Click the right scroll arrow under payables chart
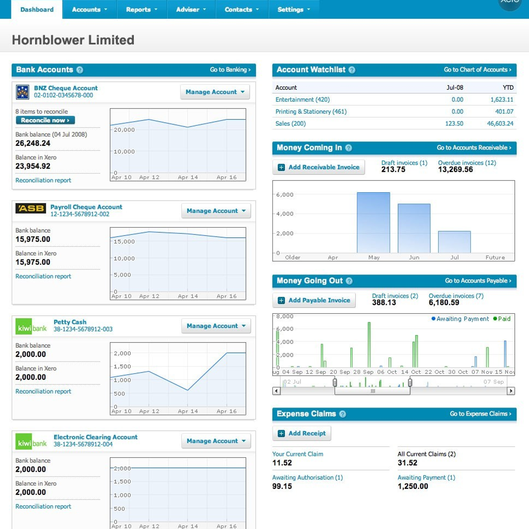The image size is (529, 529). [511, 391]
